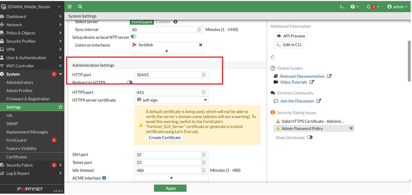Viewport: 412px width, 195px height.
Task: Remove the fortilink interface entry
Action: pos(200,45)
